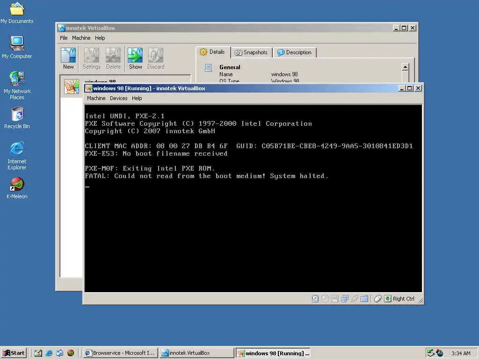
Task: Launch Internet Explorer from quick launch
Action: pyautogui.click(x=49, y=353)
